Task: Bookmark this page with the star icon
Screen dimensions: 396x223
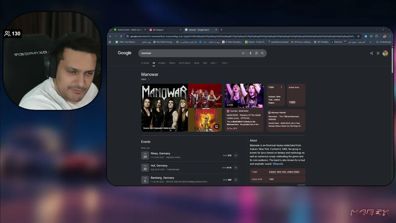Action: (x=359, y=36)
